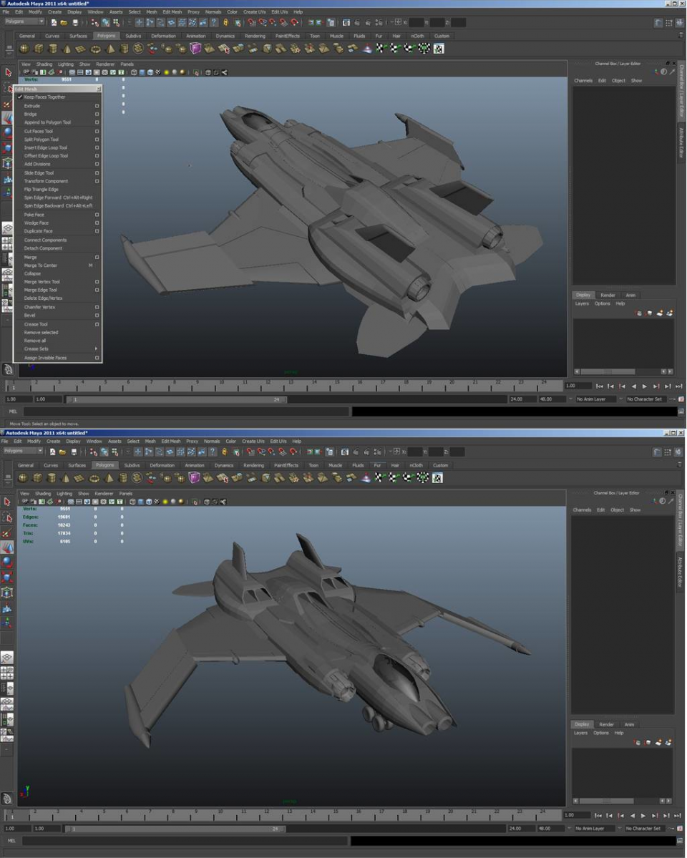This screenshot has width=687, height=858.
Task: Click the lower Layer Editor horizontal scrollbar
Action: click(606, 801)
